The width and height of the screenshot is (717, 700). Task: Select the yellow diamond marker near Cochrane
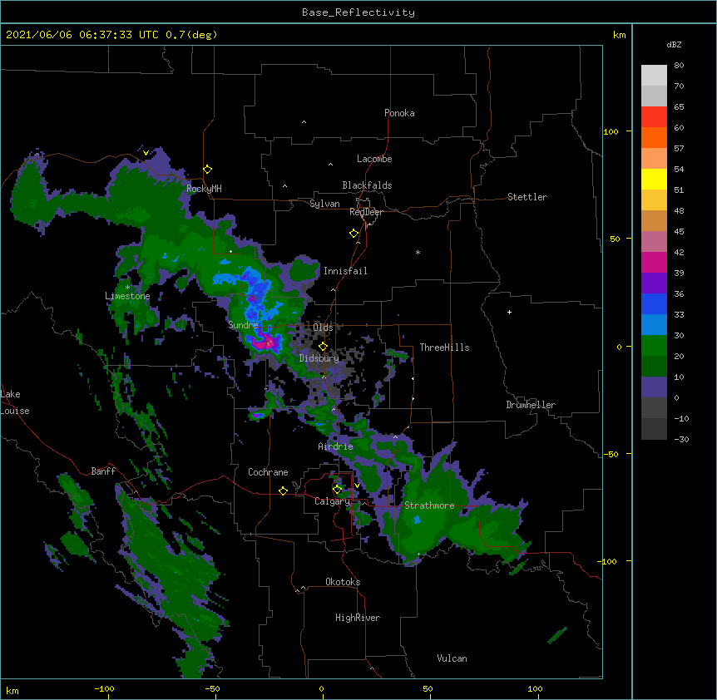click(283, 490)
